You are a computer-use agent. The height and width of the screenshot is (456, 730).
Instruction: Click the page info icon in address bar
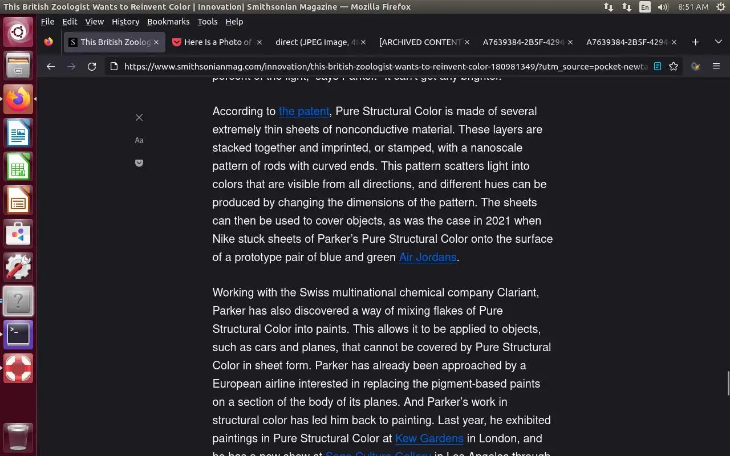pyautogui.click(x=113, y=66)
